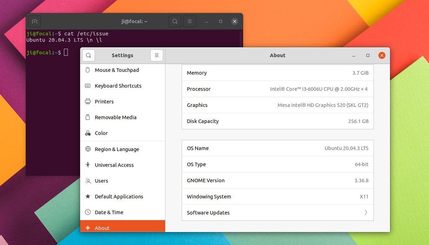Click the Default Applications star icon
The width and height of the screenshot is (429, 245).
(88, 197)
